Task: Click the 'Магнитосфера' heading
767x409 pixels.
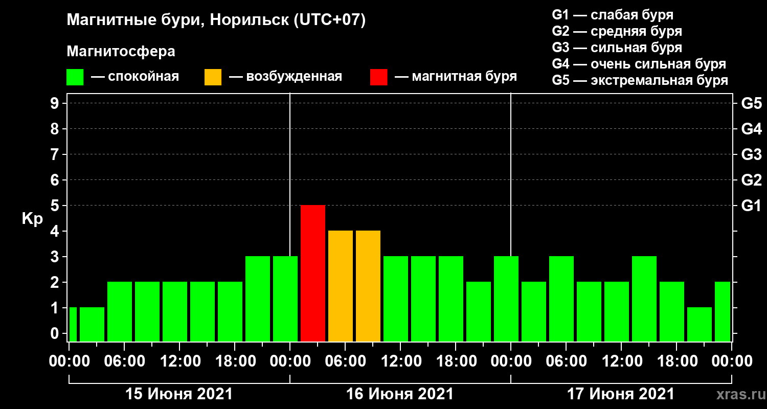Action: click(121, 52)
